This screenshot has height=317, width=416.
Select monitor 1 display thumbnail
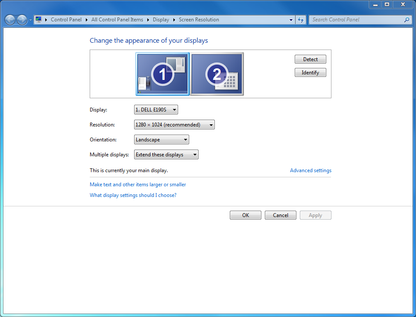[162, 74]
